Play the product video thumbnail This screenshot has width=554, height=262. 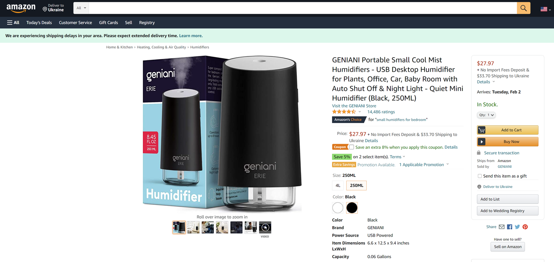pyautogui.click(x=265, y=227)
